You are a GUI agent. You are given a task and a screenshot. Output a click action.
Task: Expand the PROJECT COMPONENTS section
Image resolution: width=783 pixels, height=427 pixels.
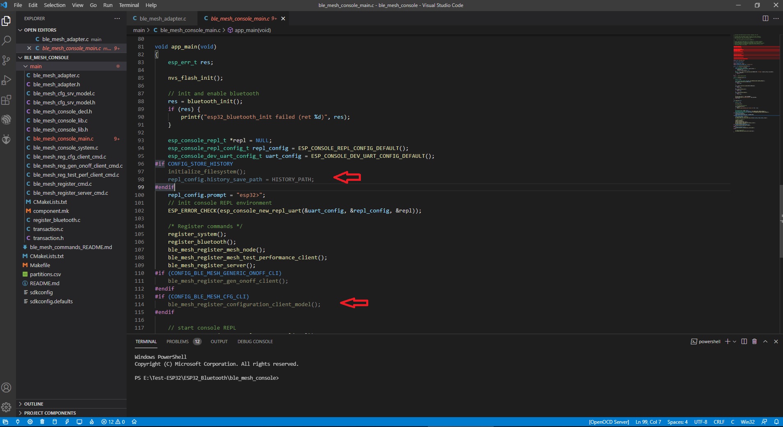point(50,413)
